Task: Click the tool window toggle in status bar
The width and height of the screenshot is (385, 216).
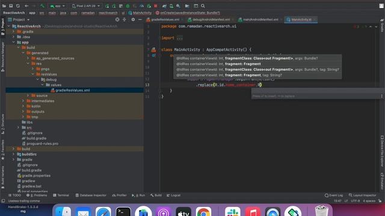Action: click(x=3, y=201)
